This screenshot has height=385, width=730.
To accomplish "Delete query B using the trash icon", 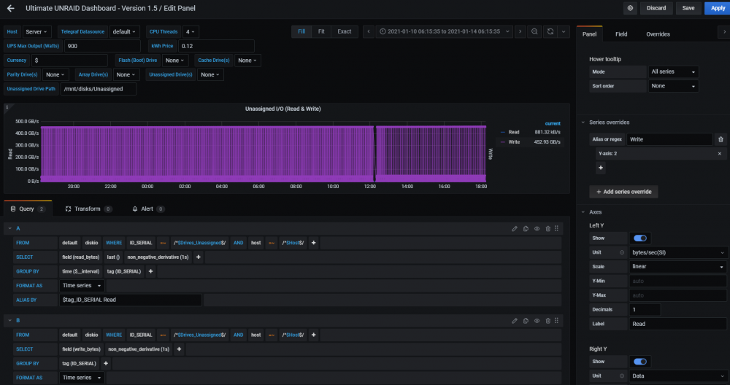I will pos(548,321).
